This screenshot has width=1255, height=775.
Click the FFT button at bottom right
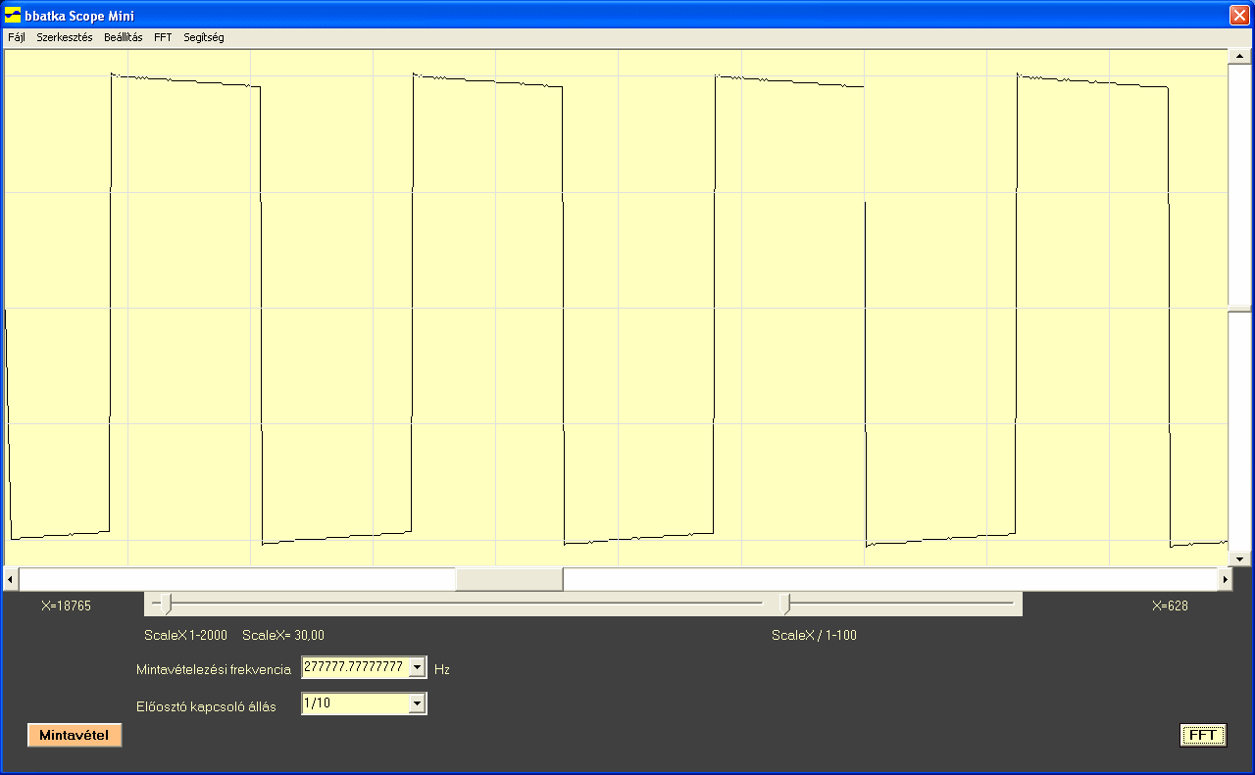tap(1203, 735)
